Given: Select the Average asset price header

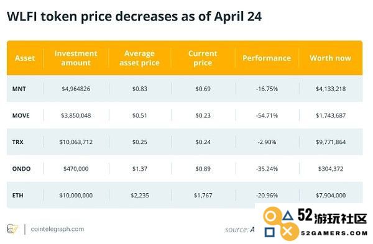Looking at the screenshot, I should point(139,58).
